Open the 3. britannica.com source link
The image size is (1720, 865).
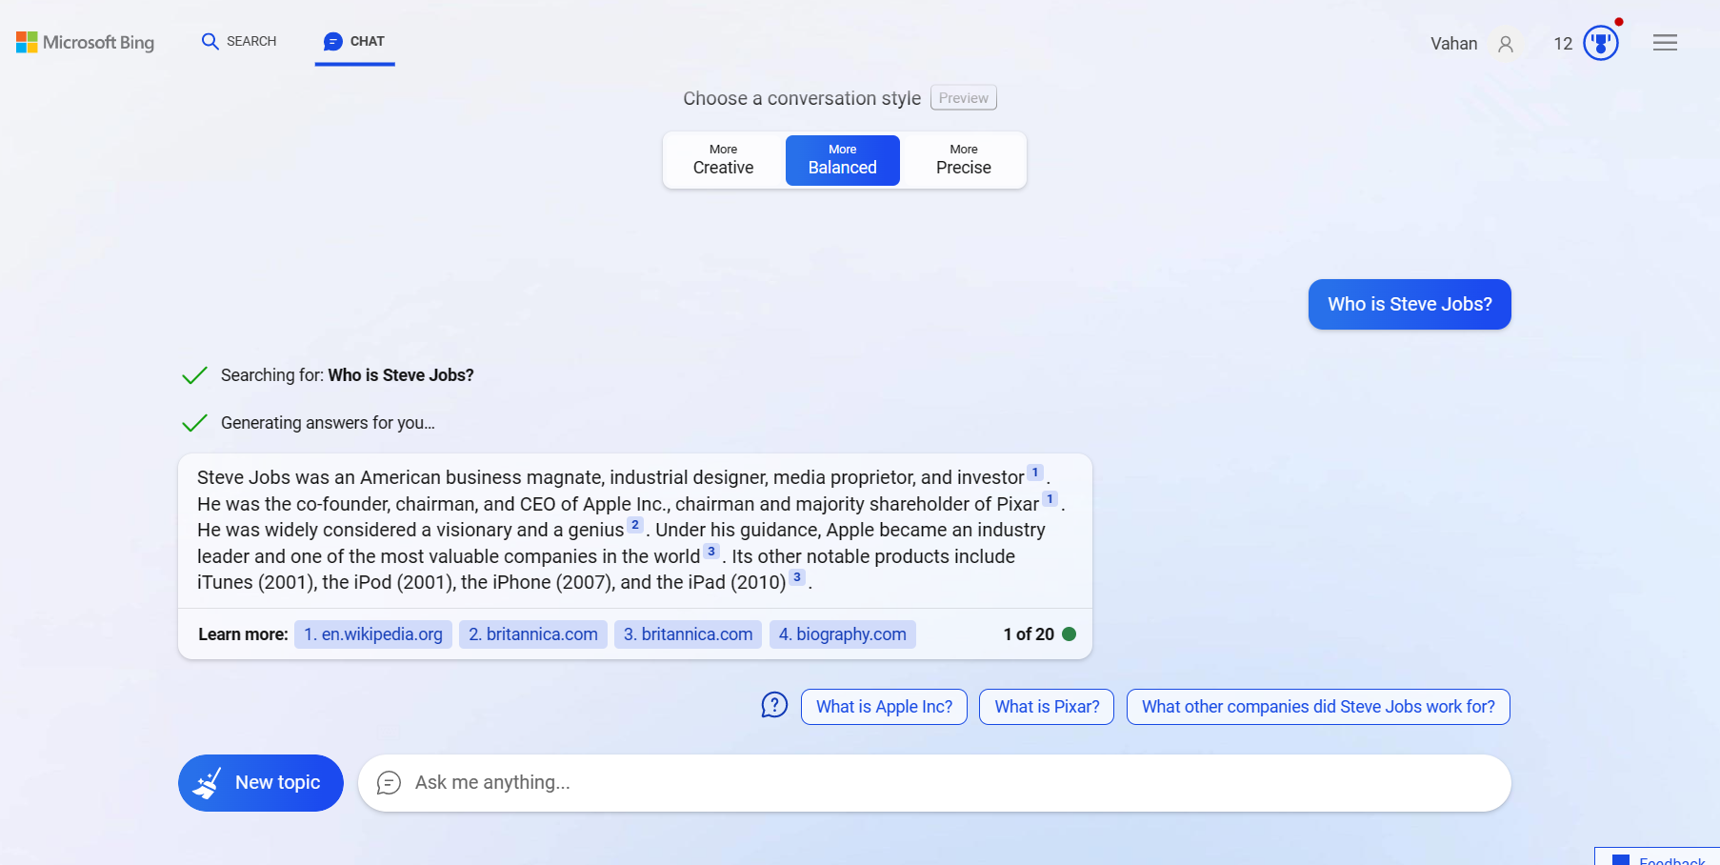pyautogui.click(x=688, y=634)
